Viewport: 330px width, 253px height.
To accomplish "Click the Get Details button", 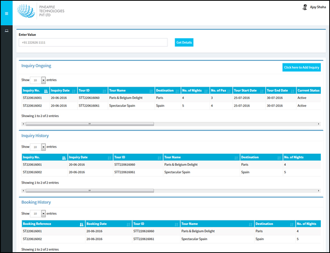I will pos(184,42).
